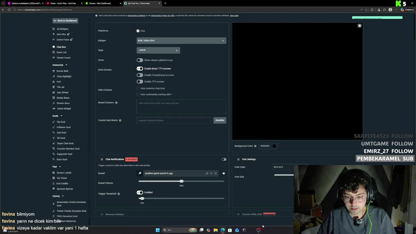
Task: Open the All Widgets grid icon
Action: (x=54, y=29)
